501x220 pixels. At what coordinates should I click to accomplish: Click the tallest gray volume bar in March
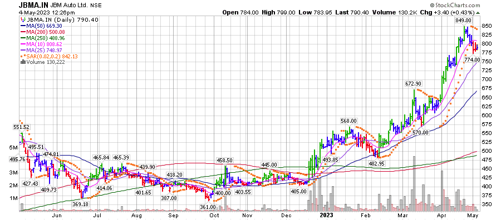[x=414, y=184]
